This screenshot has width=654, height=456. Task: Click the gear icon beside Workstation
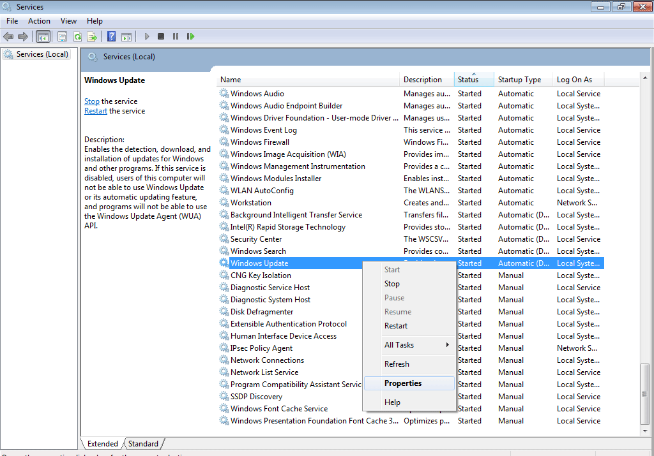(x=224, y=202)
